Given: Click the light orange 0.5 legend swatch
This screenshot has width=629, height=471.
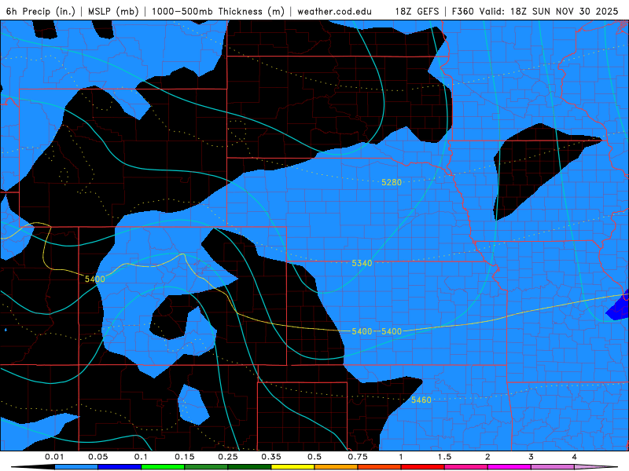Looking at the screenshot, I should pyautogui.click(x=337, y=467).
